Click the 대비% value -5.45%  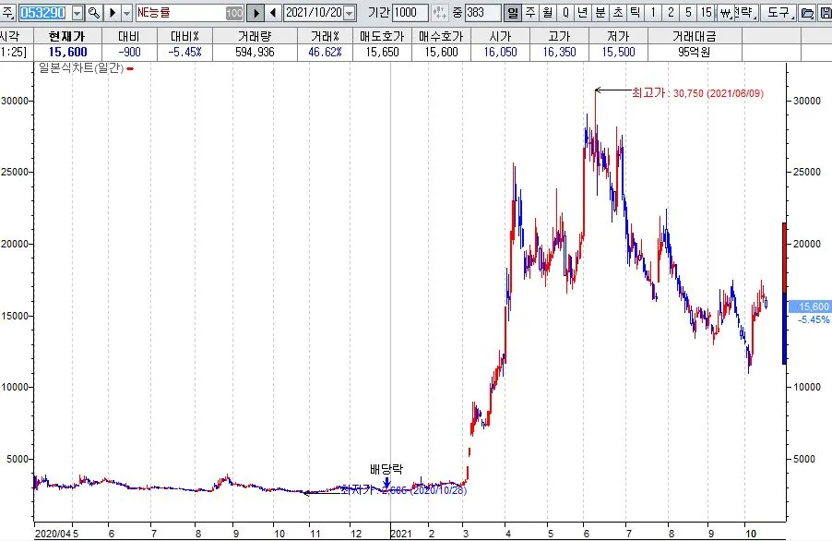point(184,52)
